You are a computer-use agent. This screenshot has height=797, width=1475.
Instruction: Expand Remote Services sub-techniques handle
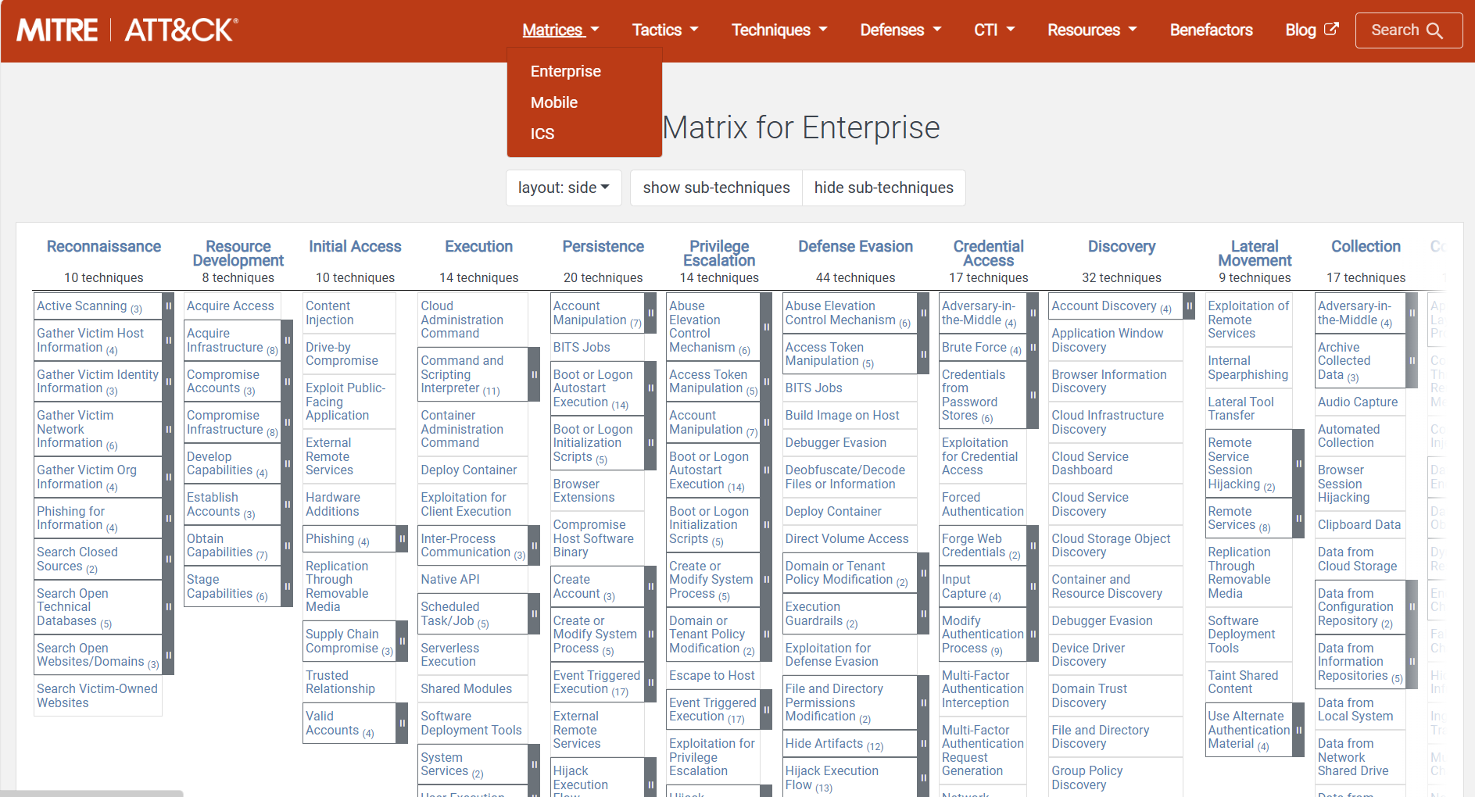pyautogui.click(x=1298, y=518)
